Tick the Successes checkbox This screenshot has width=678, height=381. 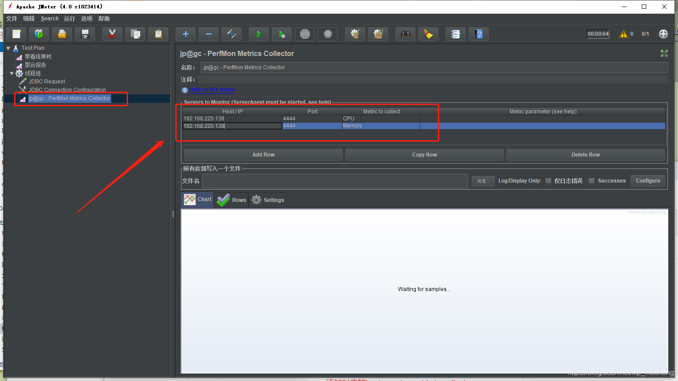coord(591,181)
